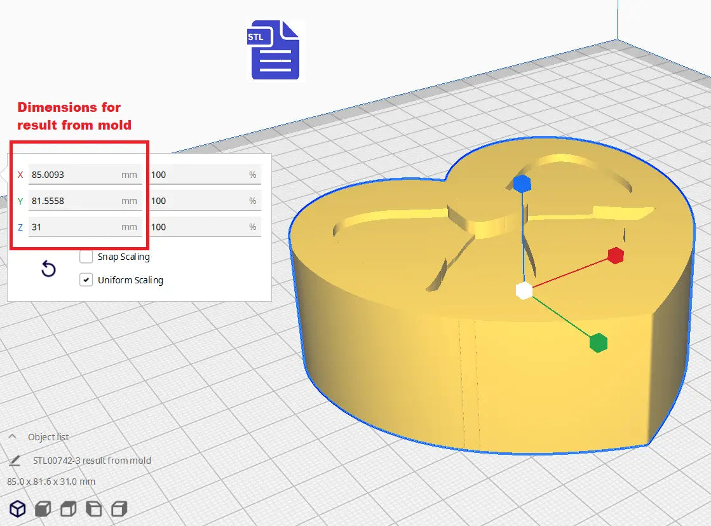Collapse the Object list panel
This screenshot has height=526, width=711.
click(x=13, y=437)
